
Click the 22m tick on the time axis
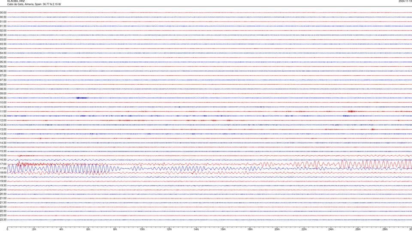[x=304, y=229]
